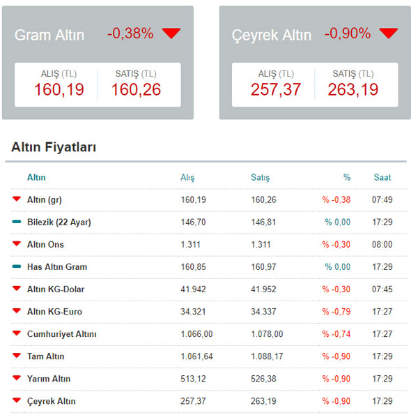Viewport: 418px width, 415px height.
Task: Click the red arrow icon beside Yarım Altın
Action: (17, 378)
